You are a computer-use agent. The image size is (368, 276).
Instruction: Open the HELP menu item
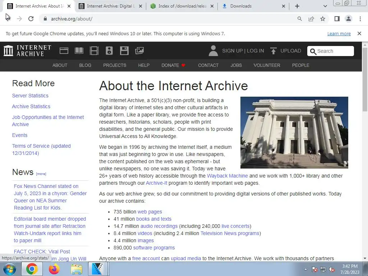click(x=144, y=65)
